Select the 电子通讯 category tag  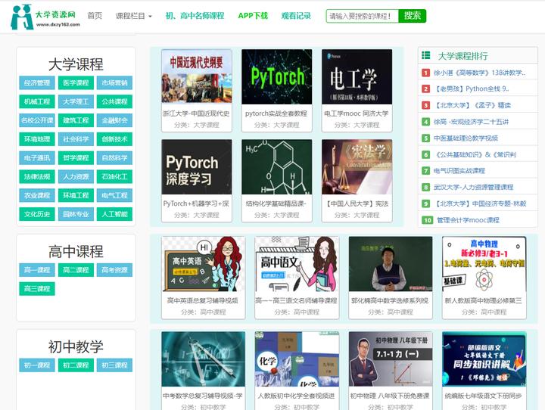[37, 158]
